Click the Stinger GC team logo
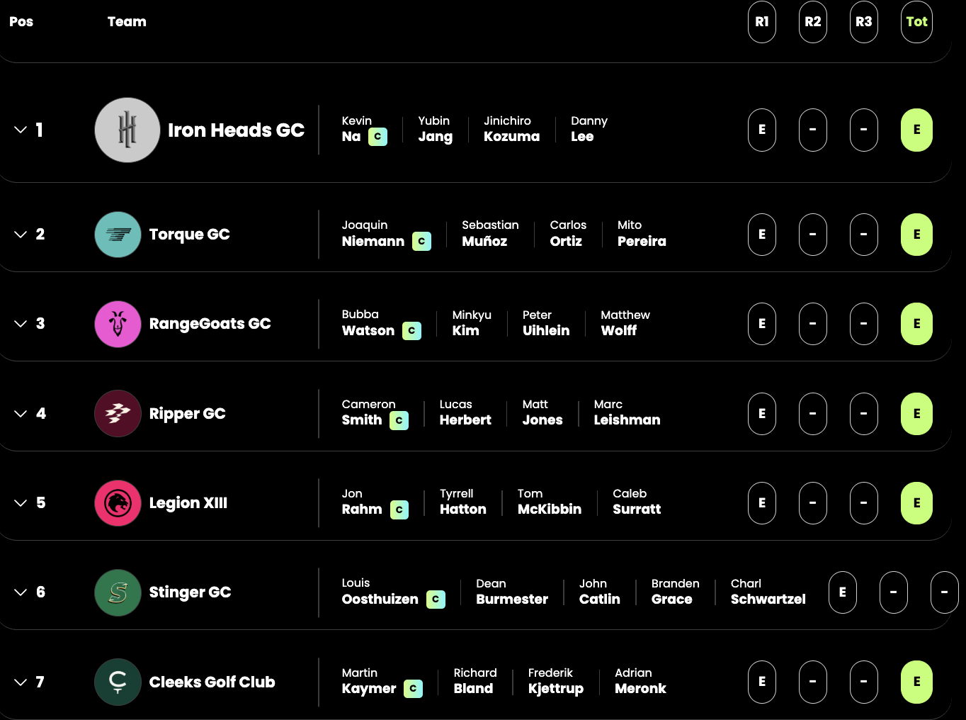The image size is (966, 720). tap(118, 592)
